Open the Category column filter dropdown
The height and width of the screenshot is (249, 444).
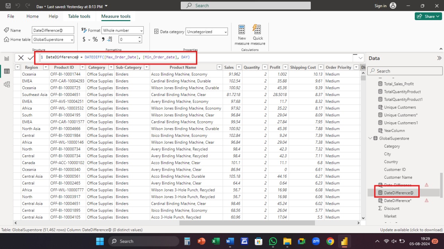(x=111, y=67)
